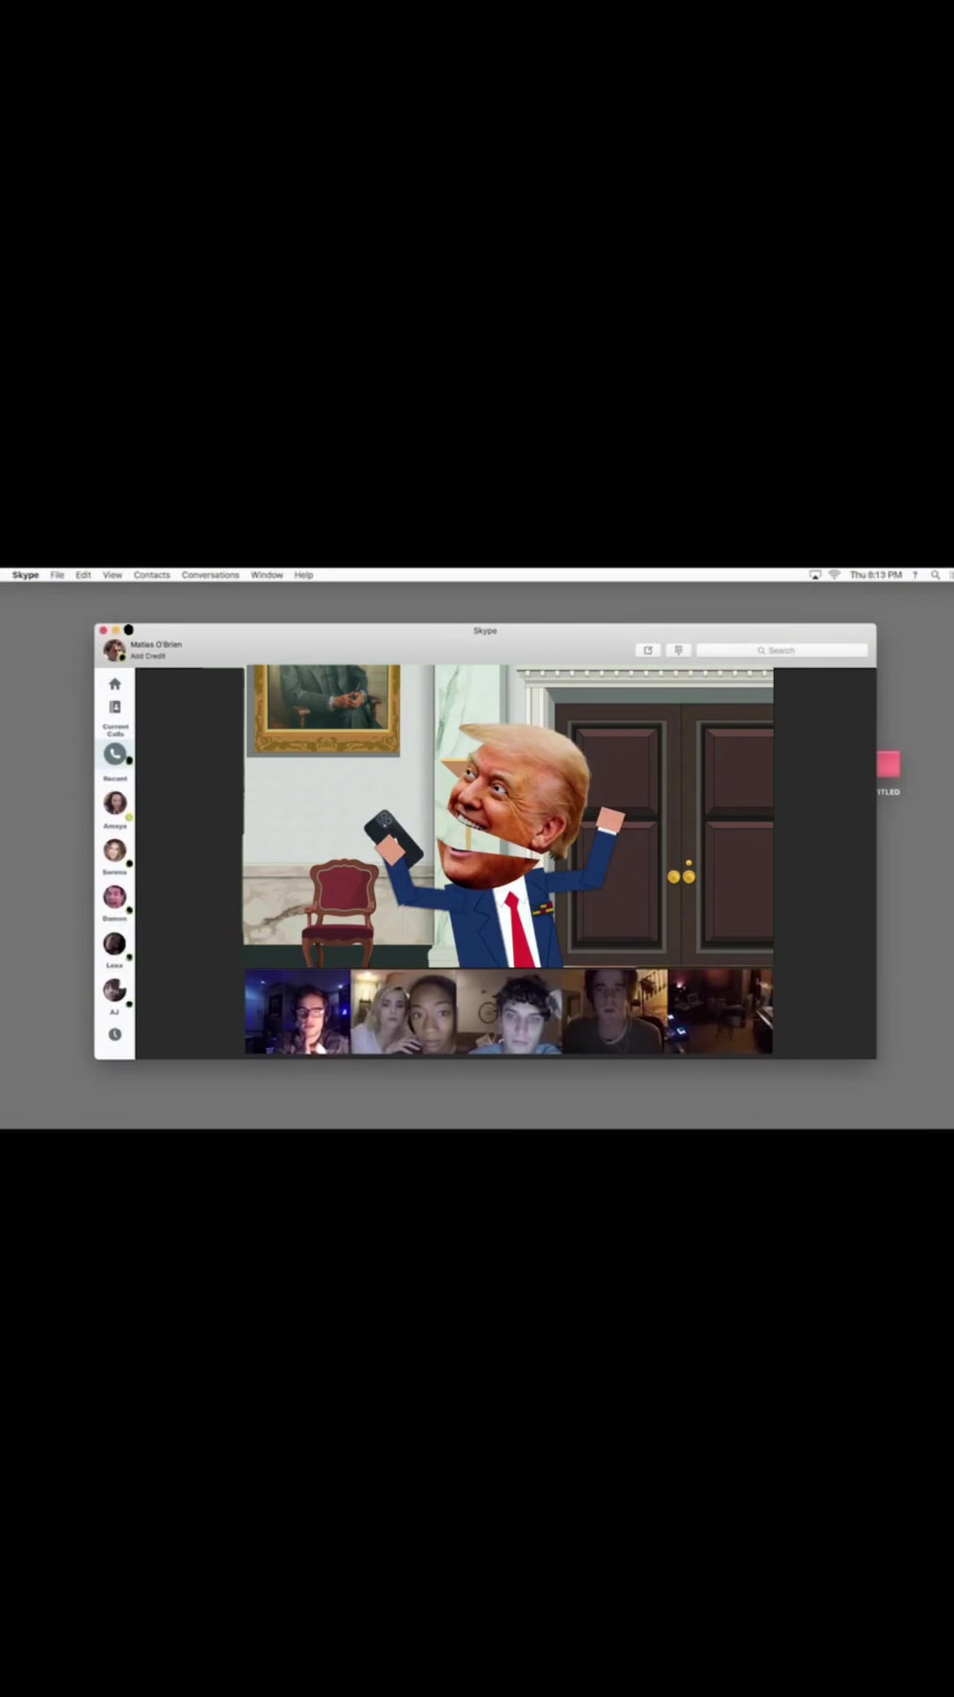Click the Matias O'Brien name label
This screenshot has height=1697, width=954.
click(156, 644)
